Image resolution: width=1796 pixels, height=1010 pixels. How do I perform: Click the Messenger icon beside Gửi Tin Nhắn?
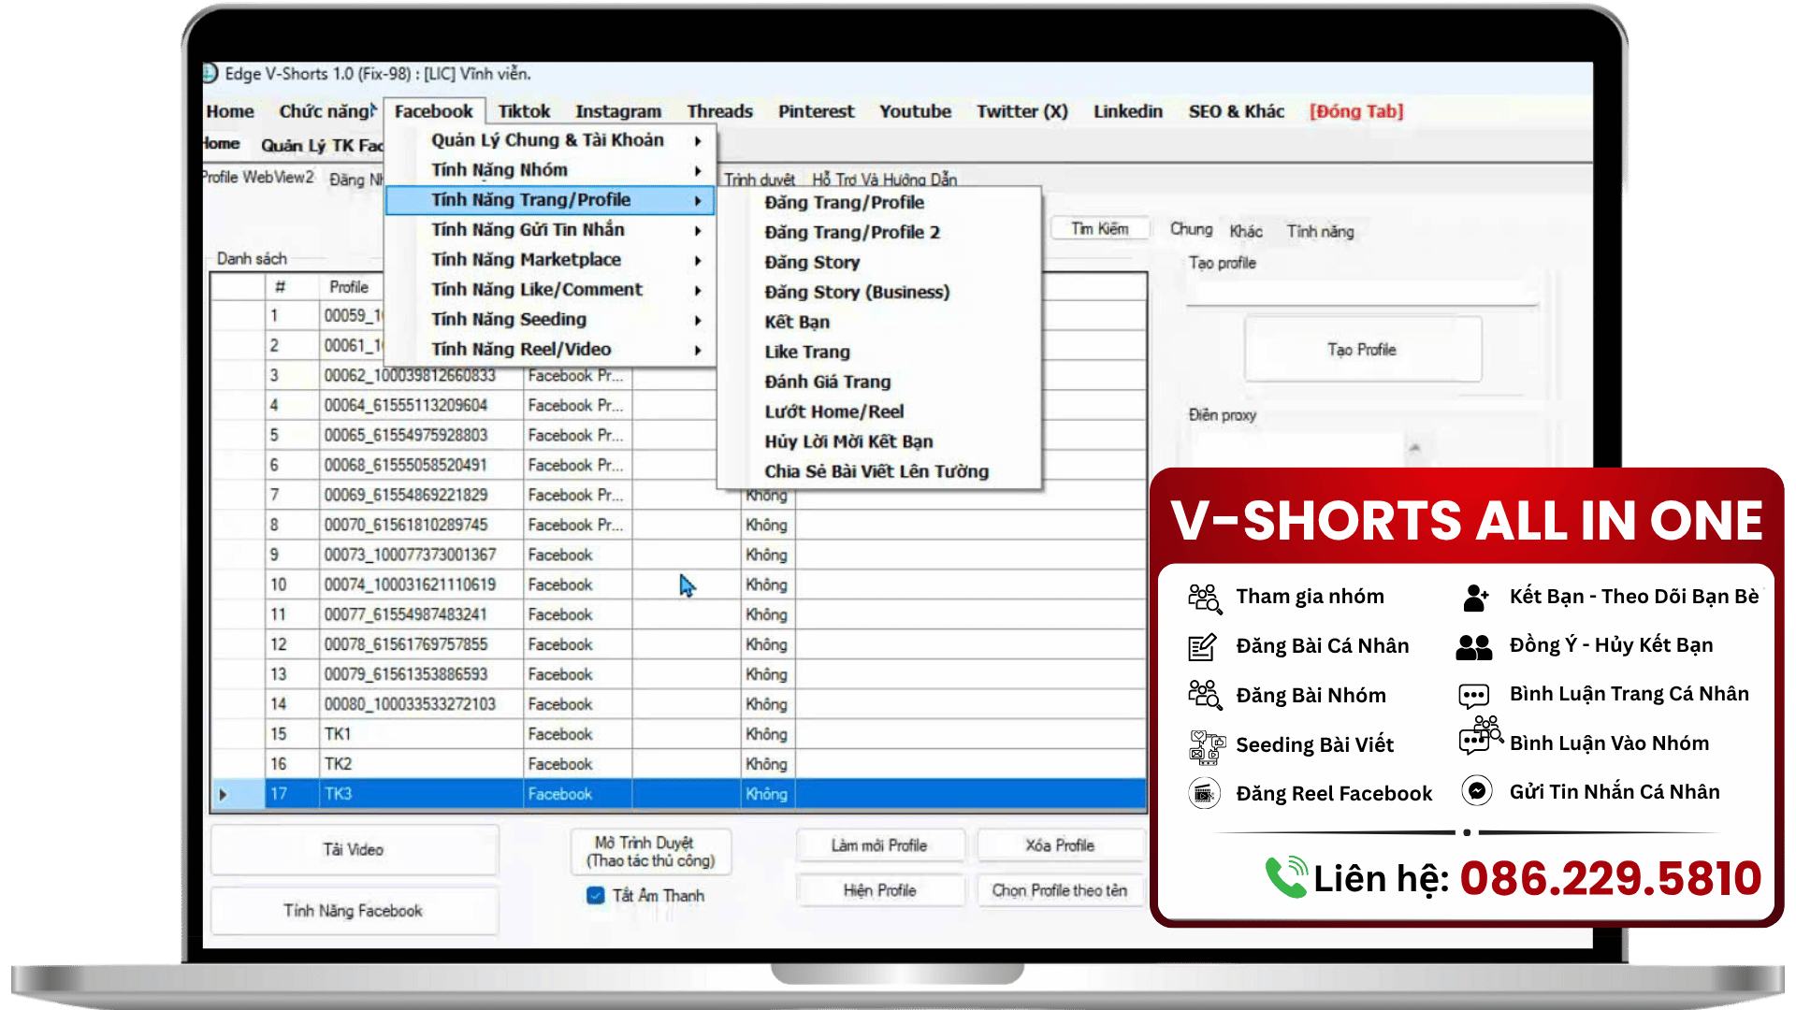pos(1477,791)
